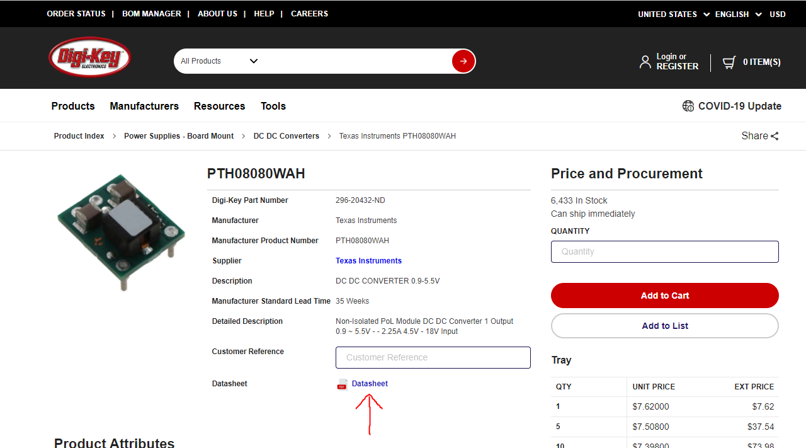This screenshot has width=806, height=448.
Task: Click the Can ship immediately text
Action: pyautogui.click(x=593, y=214)
